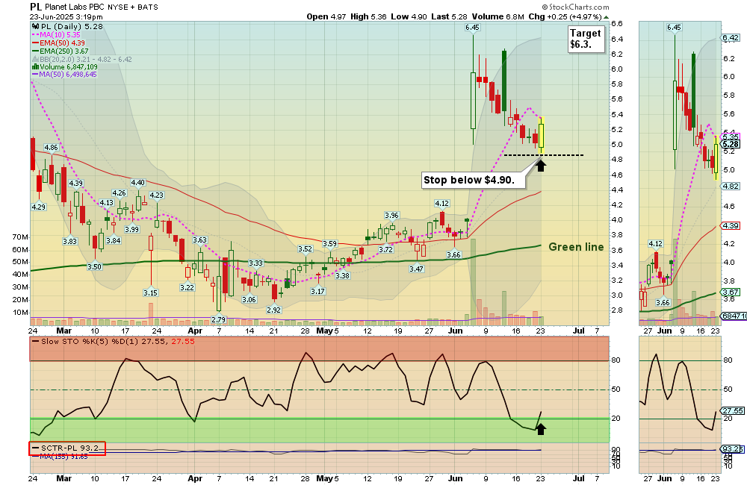
Task: Click the 2.92 low price label
Action: pos(274,310)
